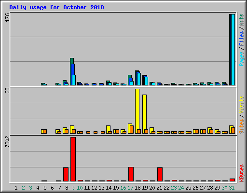Click the yellow Visits bar for day 20

click(x=151, y=130)
